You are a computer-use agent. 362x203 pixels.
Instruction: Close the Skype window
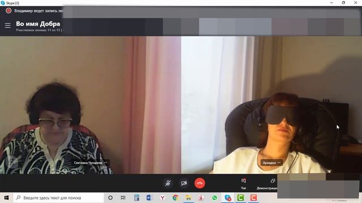pyautogui.click(x=356, y=3)
